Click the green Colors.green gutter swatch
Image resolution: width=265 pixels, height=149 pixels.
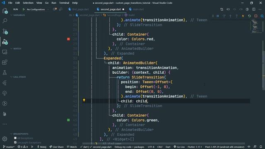tap(68, 120)
